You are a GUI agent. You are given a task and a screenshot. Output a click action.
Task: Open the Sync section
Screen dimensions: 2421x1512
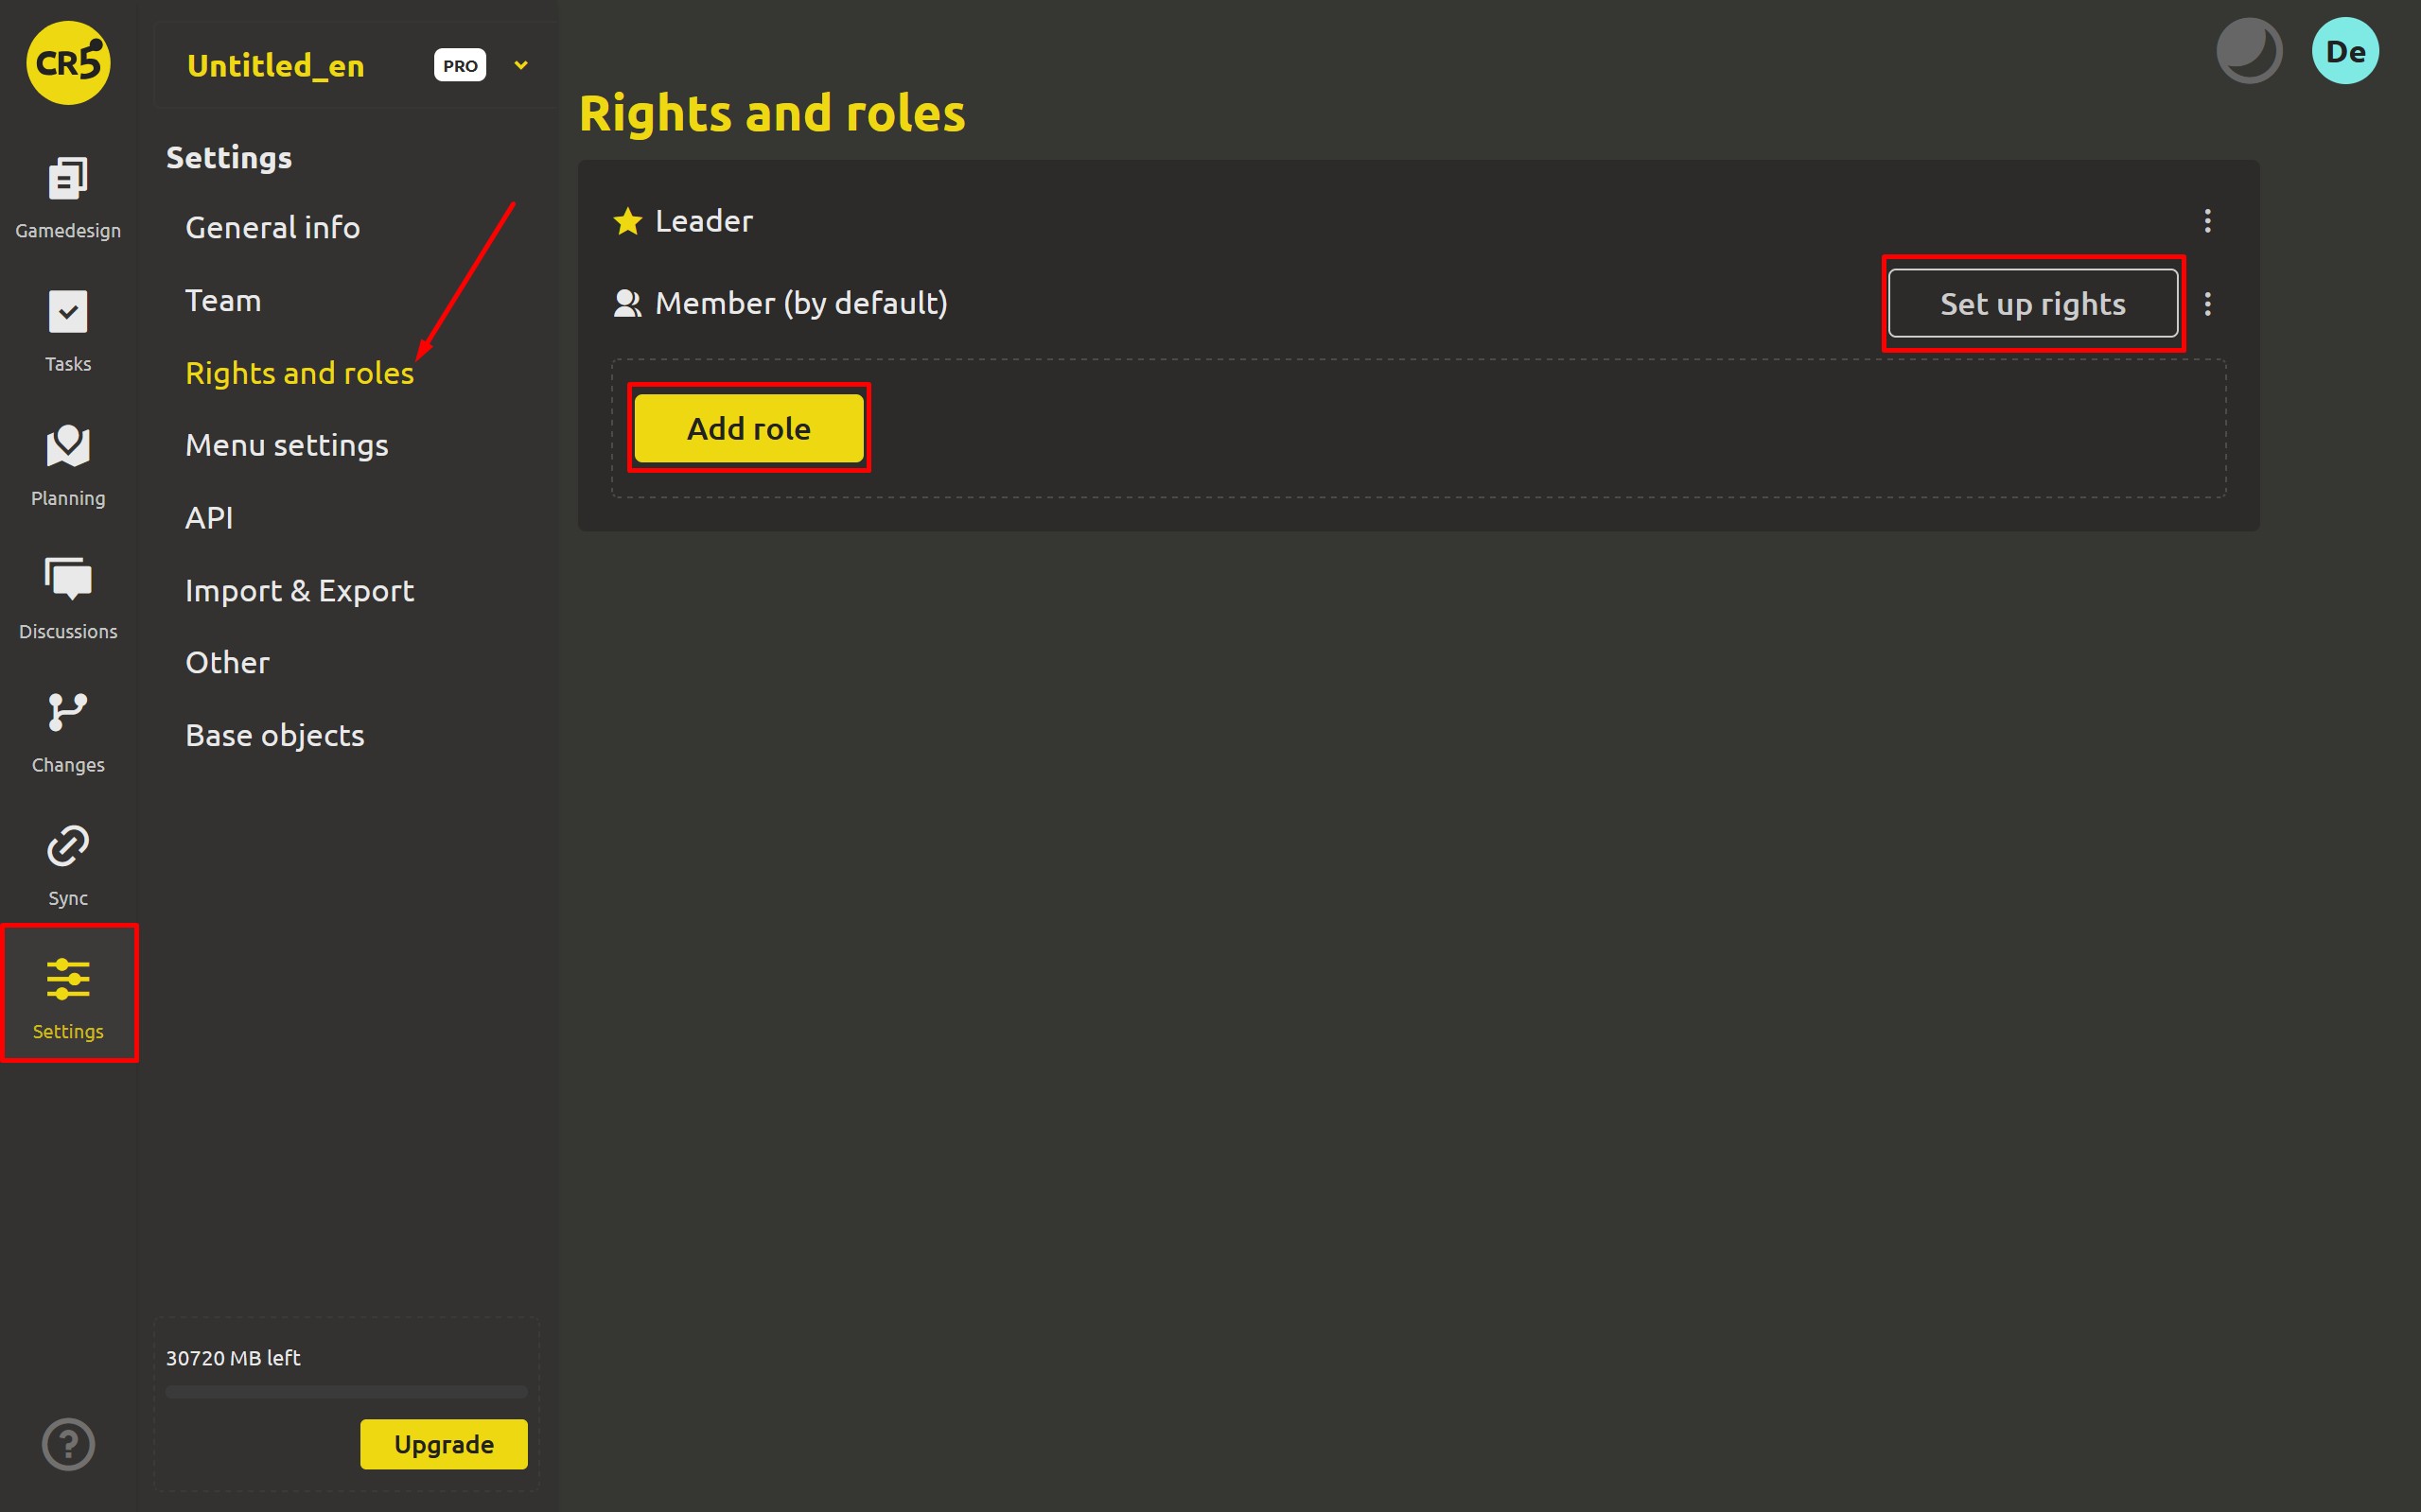tap(68, 865)
